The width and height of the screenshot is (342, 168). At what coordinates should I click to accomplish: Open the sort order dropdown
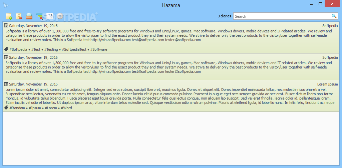(40, 16)
